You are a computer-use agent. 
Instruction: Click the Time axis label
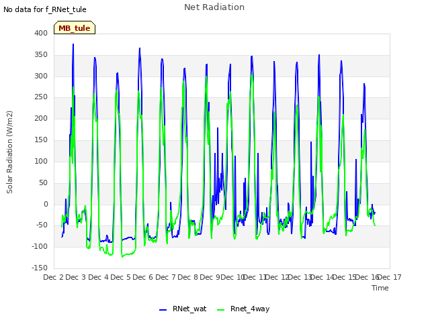point(380,288)
